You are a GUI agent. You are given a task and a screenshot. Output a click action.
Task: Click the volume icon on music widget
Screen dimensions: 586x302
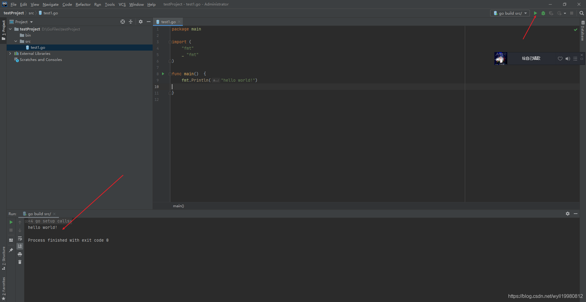[x=568, y=59]
